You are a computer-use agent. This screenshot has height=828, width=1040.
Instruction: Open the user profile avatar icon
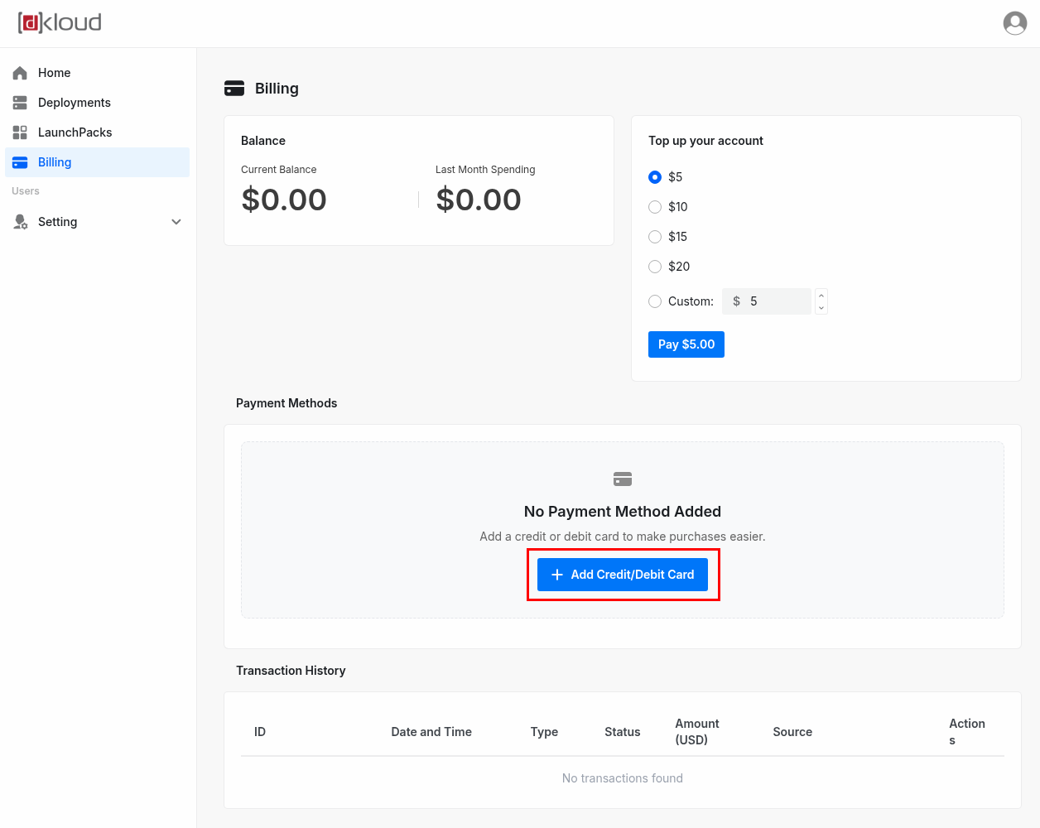[x=1014, y=23]
